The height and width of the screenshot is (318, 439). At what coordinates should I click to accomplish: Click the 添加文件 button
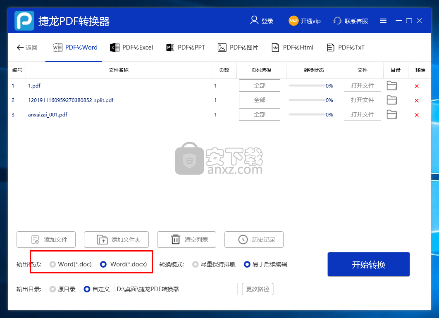click(46, 240)
